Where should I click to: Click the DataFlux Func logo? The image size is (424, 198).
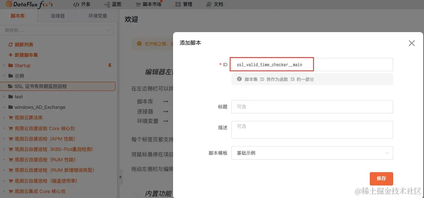tap(30, 4)
